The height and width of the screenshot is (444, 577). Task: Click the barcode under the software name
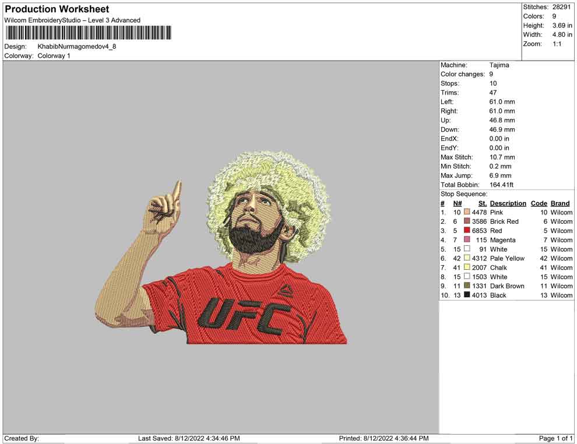click(x=89, y=33)
